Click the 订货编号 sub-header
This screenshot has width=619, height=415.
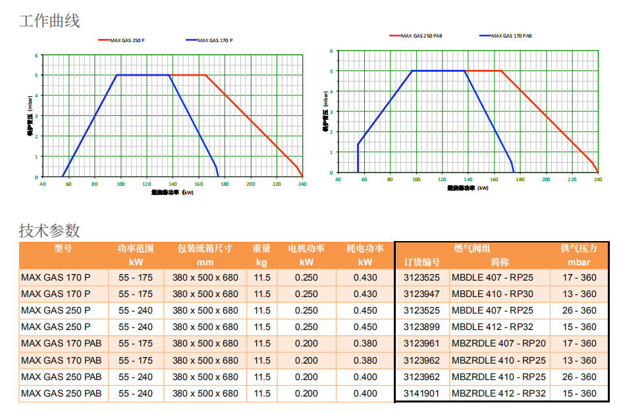[421, 262]
